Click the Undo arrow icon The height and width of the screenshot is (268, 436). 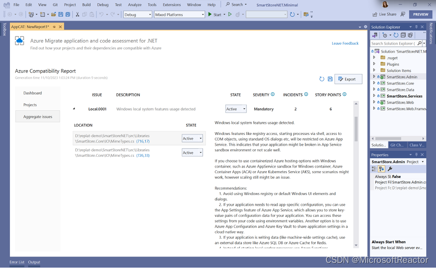[101, 14]
